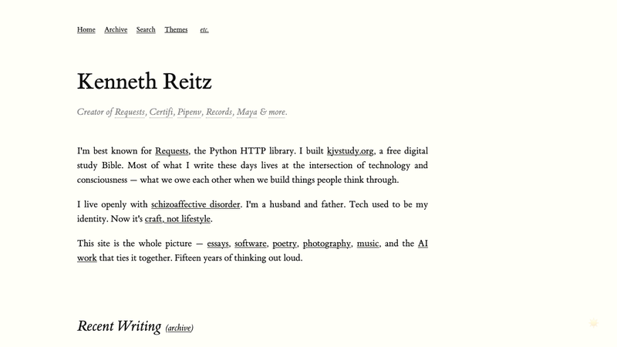Click the Maya project link
The image size is (617, 347).
tap(247, 113)
